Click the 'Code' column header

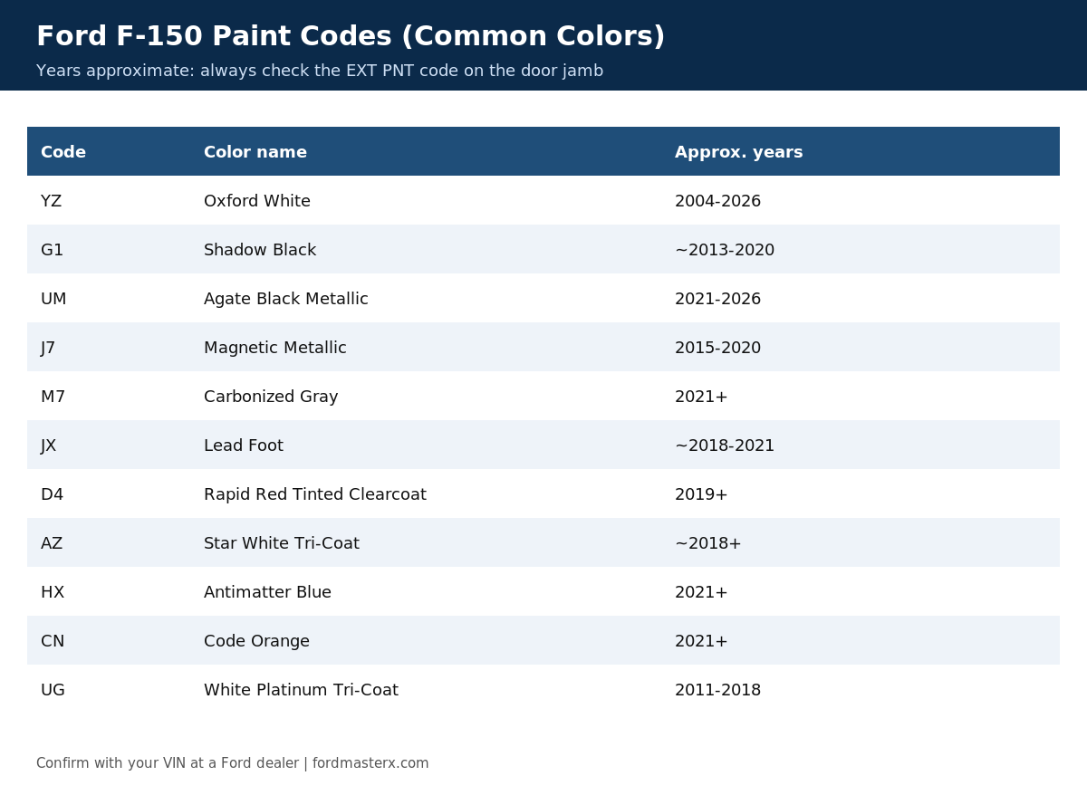63,152
